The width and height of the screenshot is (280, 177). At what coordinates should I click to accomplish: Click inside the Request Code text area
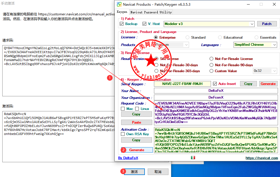(216, 113)
